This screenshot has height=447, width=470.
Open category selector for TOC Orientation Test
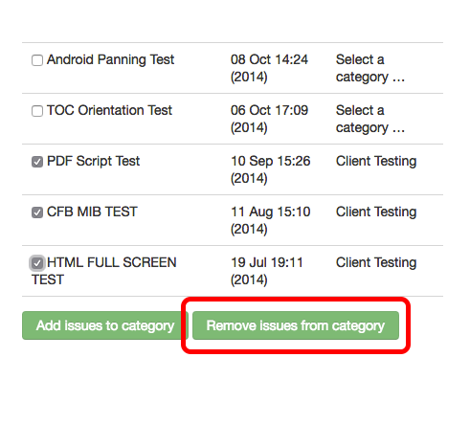(370, 119)
